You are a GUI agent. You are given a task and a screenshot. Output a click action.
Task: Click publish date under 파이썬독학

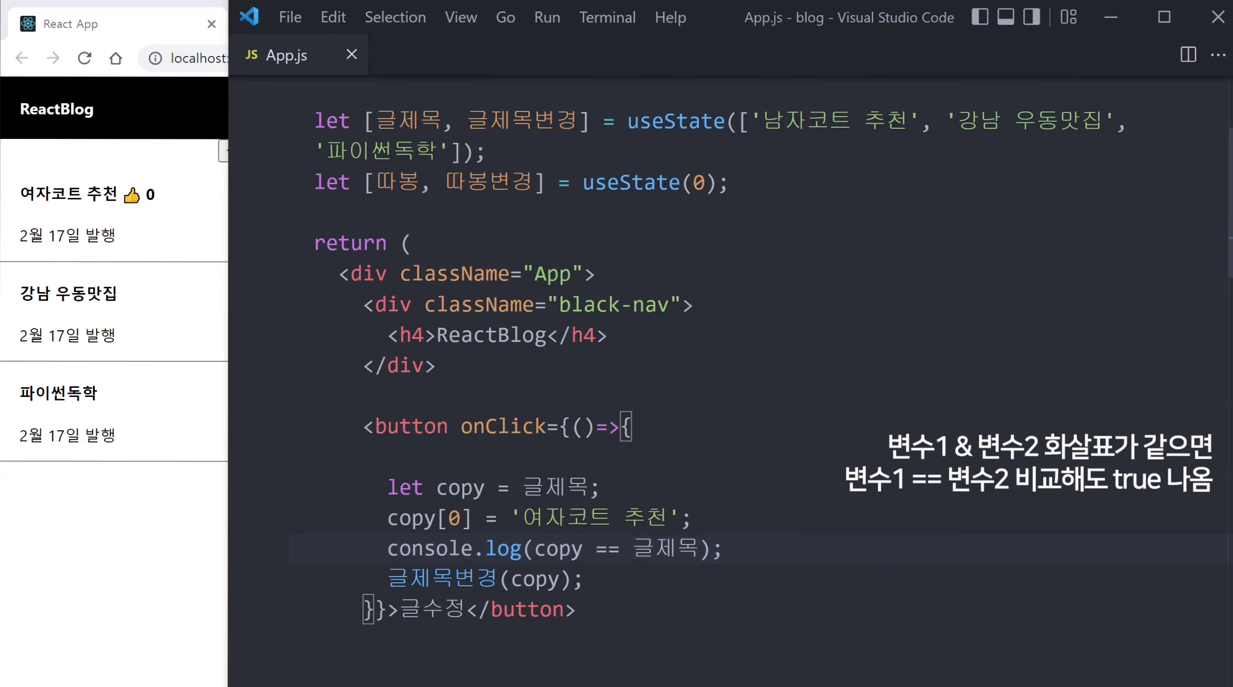pyautogui.click(x=68, y=435)
